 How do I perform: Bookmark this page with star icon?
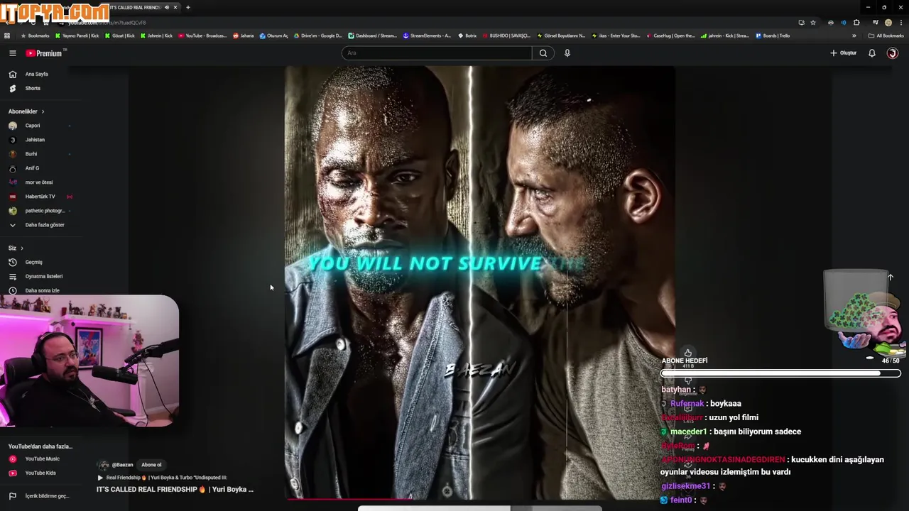tap(813, 23)
